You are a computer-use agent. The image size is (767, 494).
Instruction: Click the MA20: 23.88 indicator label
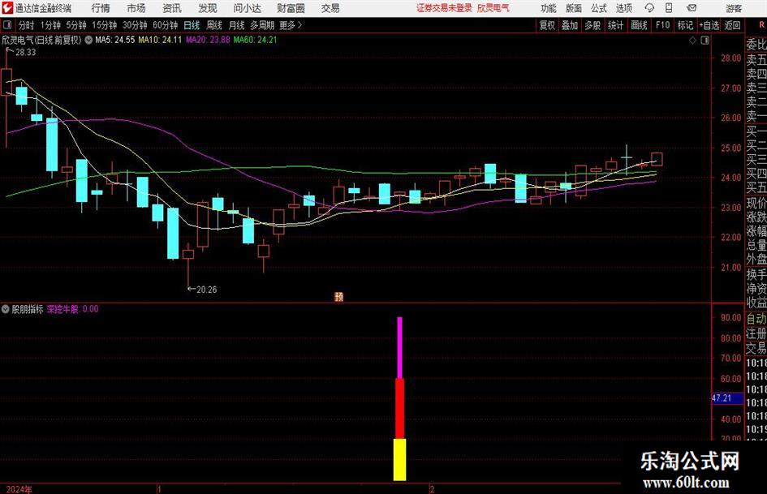click(x=208, y=40)
